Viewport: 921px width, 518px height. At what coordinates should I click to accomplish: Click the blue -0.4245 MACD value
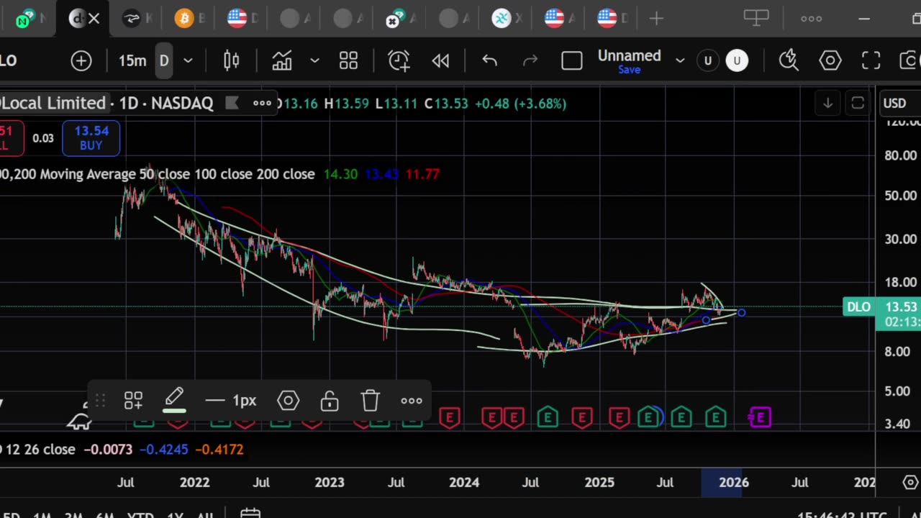(x=163, y=450)
